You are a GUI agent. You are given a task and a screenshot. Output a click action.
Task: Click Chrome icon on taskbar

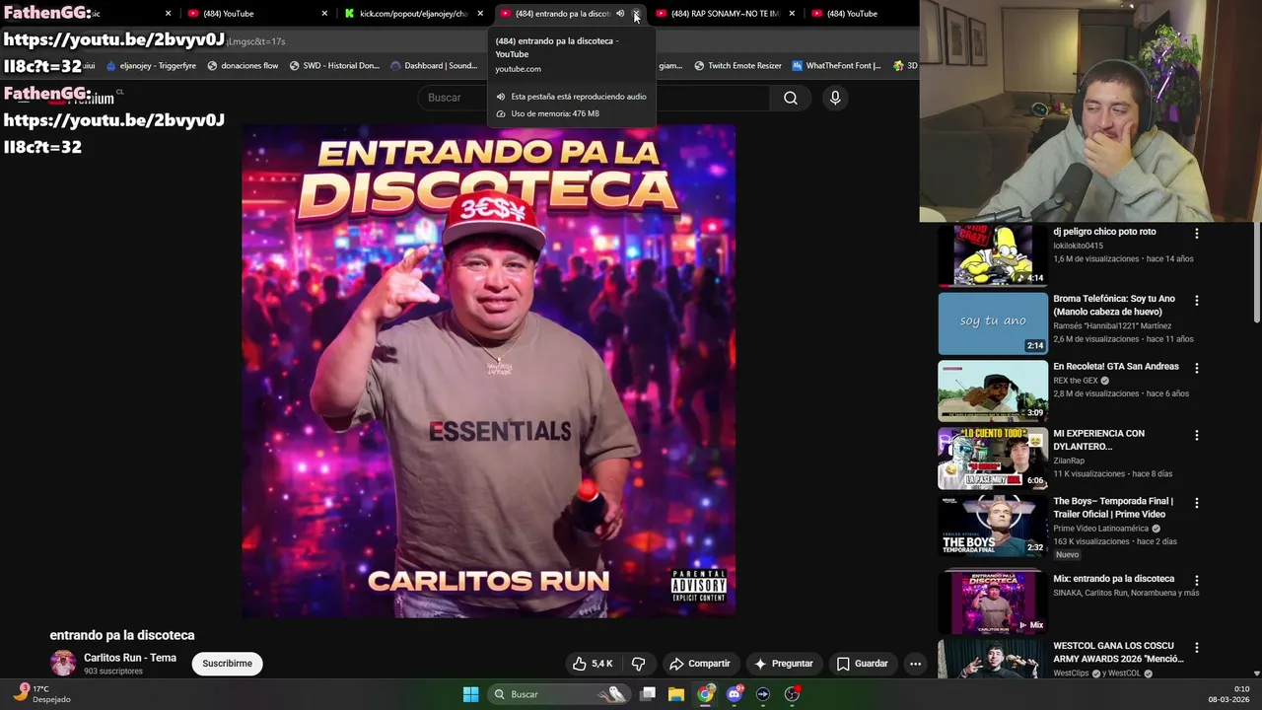tap(706, 694)
